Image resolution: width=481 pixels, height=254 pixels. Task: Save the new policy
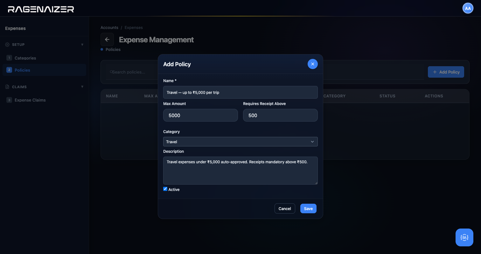[308, 208]
